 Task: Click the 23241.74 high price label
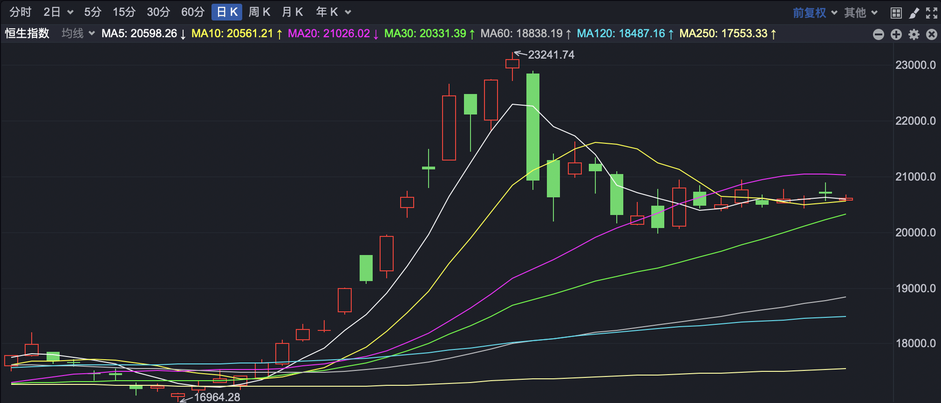[551, 55]
